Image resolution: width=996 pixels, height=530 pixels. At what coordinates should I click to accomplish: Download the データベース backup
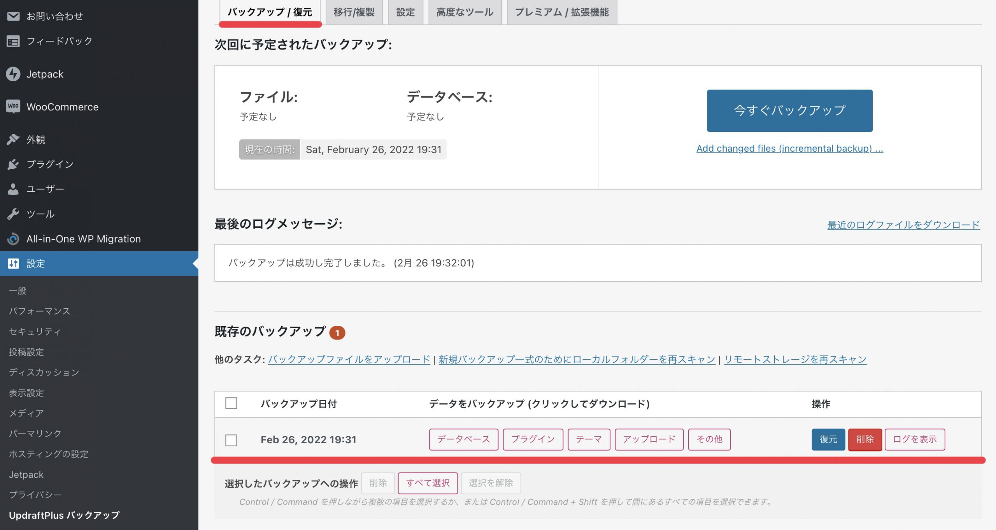point(463,439)
